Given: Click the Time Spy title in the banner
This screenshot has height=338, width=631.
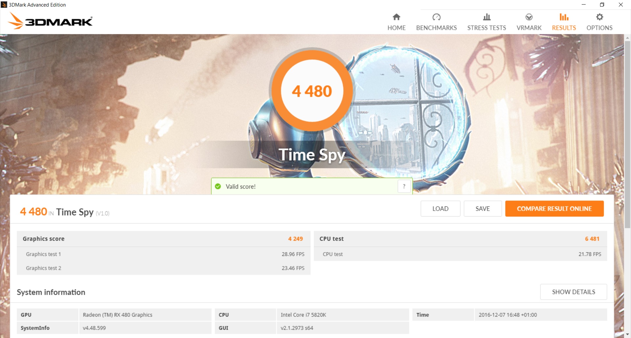Looking at the screenshot, I should [312, 155].
